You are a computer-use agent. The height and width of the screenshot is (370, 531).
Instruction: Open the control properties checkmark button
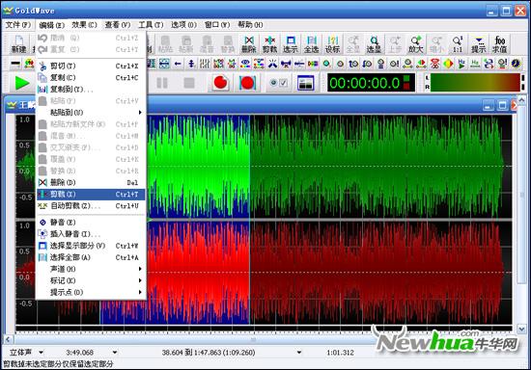(x=279, y=83)
